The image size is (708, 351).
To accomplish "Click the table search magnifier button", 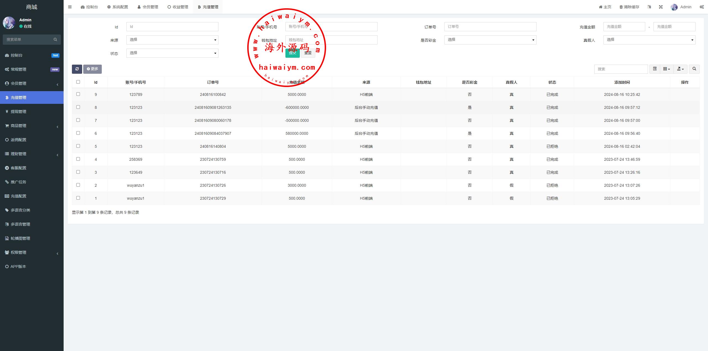I will coord(694,69).
